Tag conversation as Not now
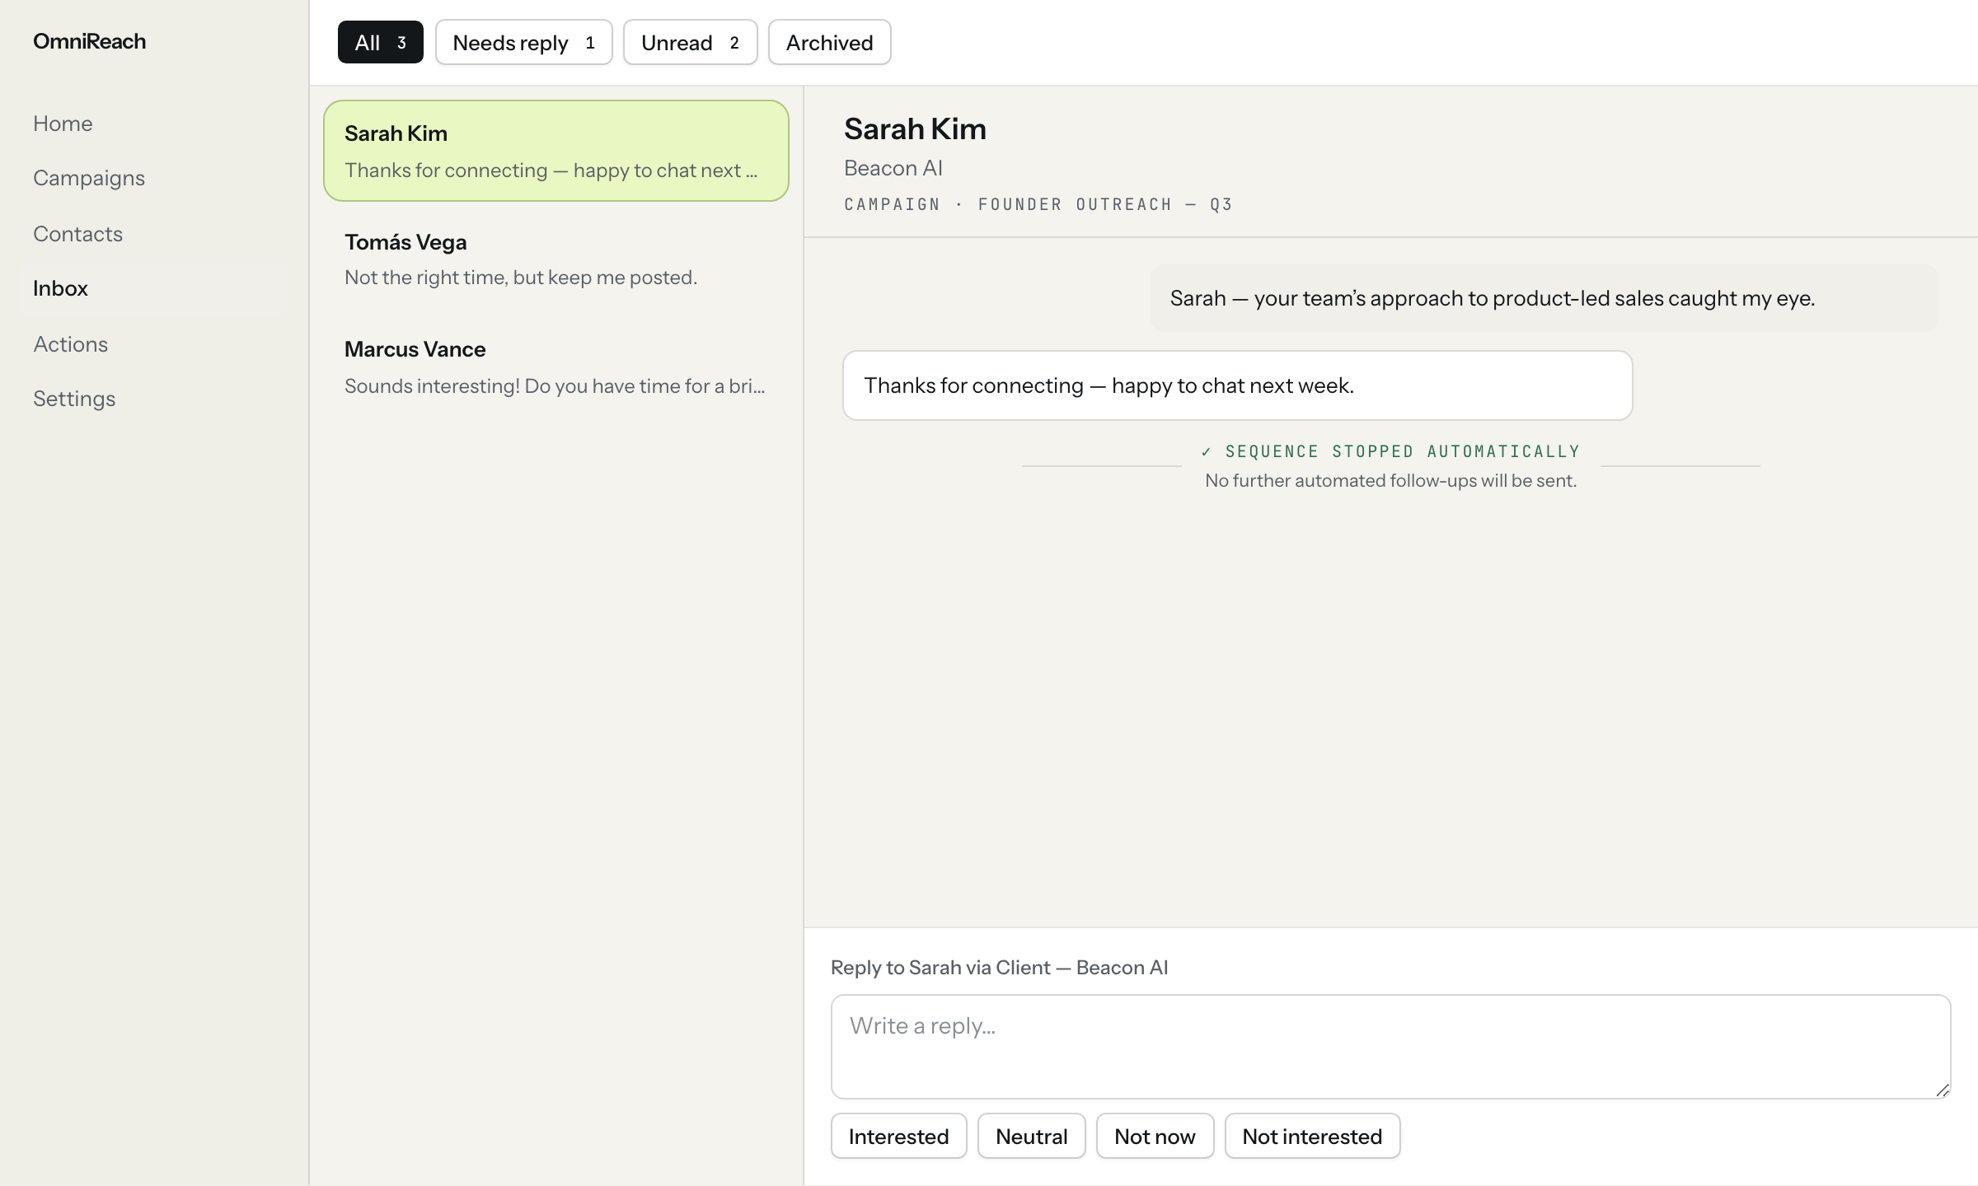The width and height of the screenshot is (1978, 1186). pyautogui.click(x=1155, y=1136)
